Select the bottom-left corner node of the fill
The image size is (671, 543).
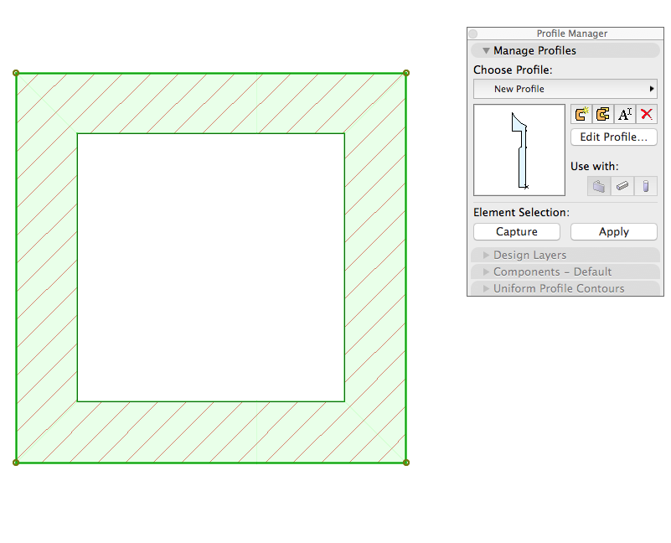(x=16, y=463)
